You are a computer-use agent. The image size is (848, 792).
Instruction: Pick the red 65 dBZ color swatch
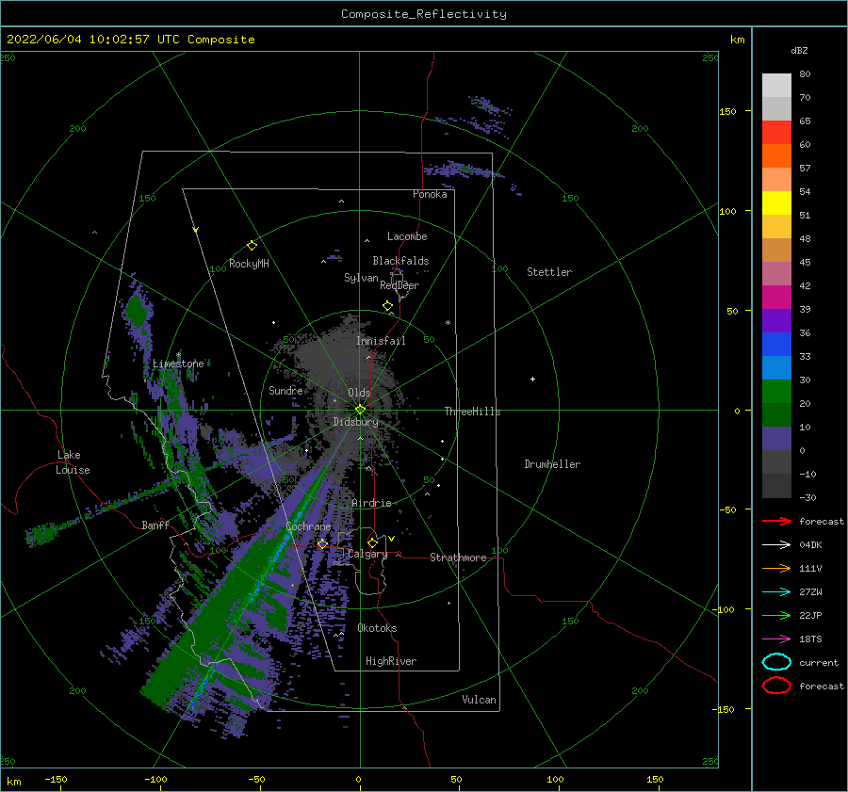click(x=776, y=133)
